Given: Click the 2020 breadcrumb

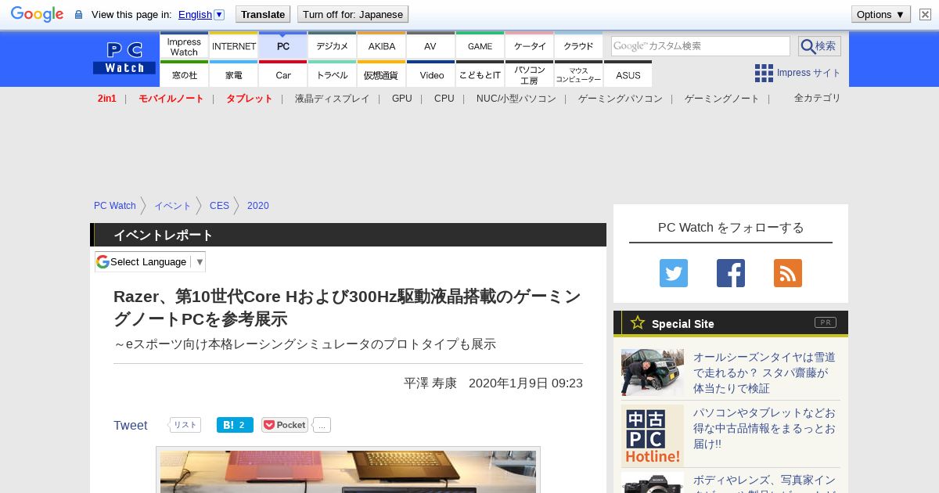Looking at the screenshot, I should pos(257,206).
